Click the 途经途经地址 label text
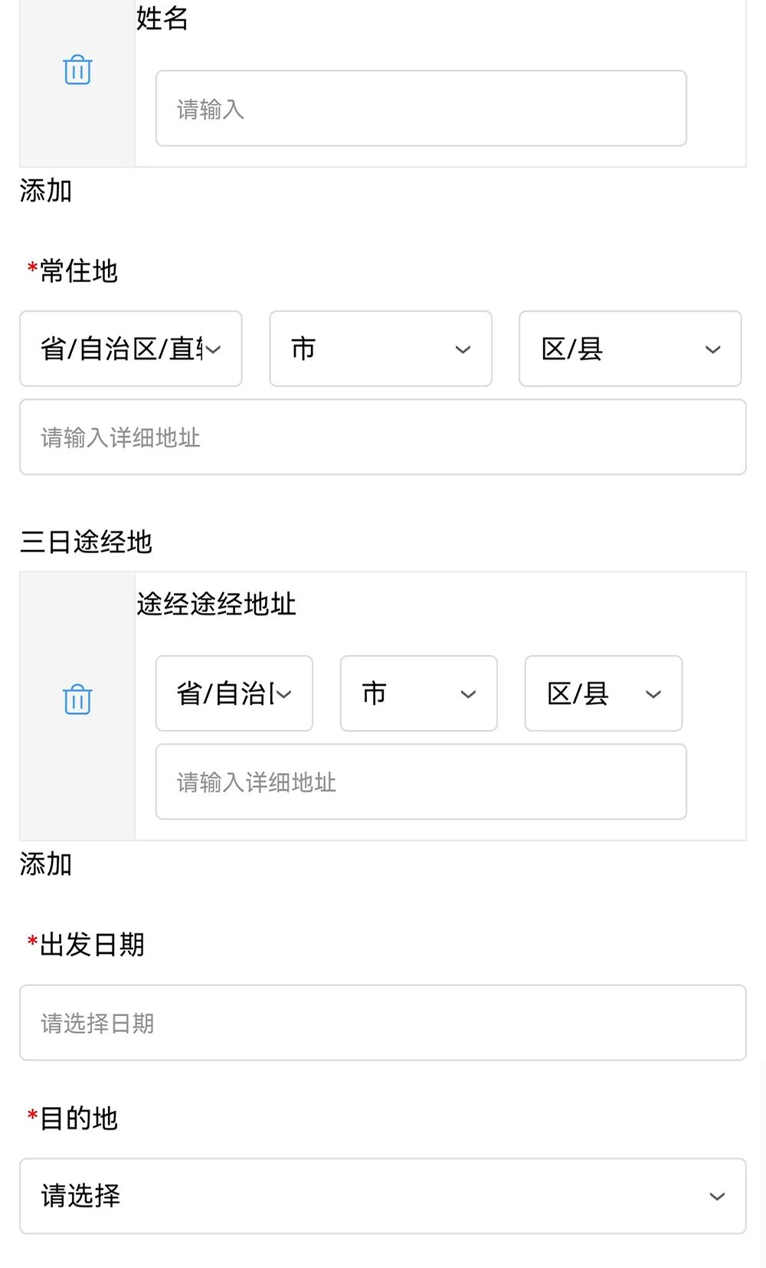 [216, 603]
